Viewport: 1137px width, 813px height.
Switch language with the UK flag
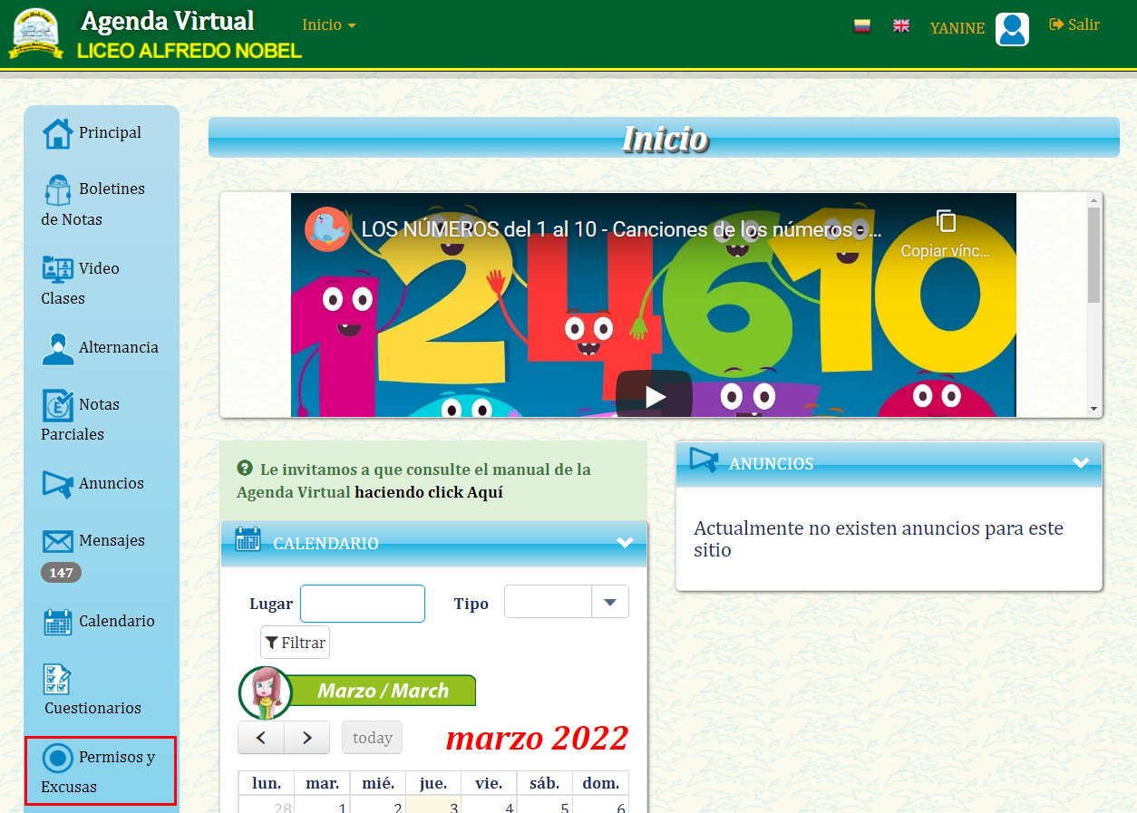pyautogui.click(x=901, y=26)
